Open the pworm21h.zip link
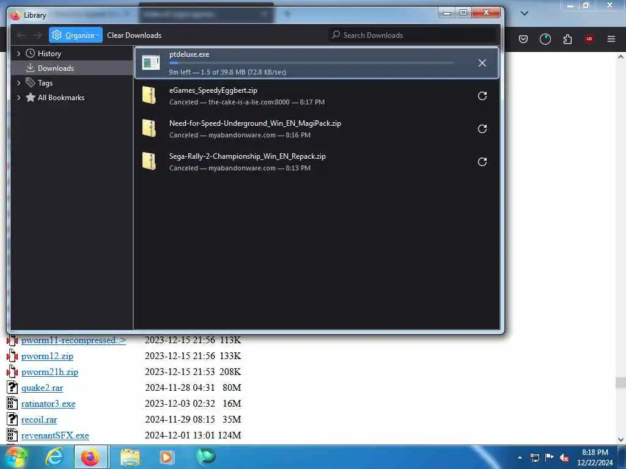The width and height of the screenshot is (626, 469). pos(50,372)
